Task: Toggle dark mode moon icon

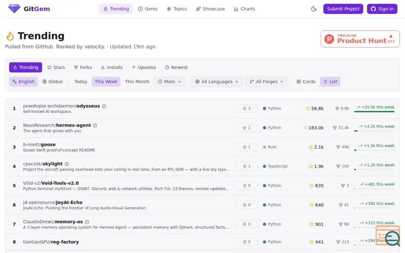Action: click(x=314, y=9)
